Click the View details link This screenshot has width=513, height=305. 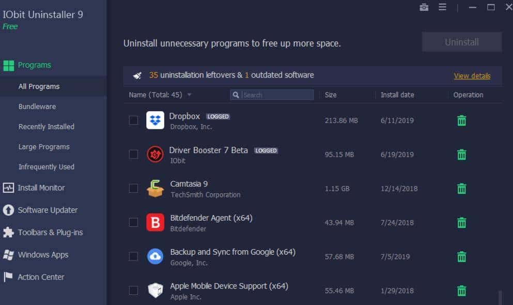click(x=472, y=76)
